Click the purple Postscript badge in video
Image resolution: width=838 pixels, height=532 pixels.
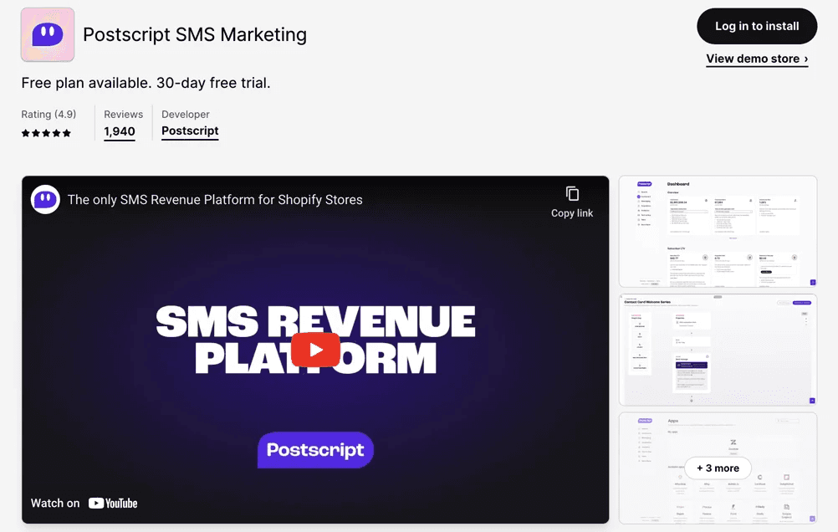tap(315, 450)
